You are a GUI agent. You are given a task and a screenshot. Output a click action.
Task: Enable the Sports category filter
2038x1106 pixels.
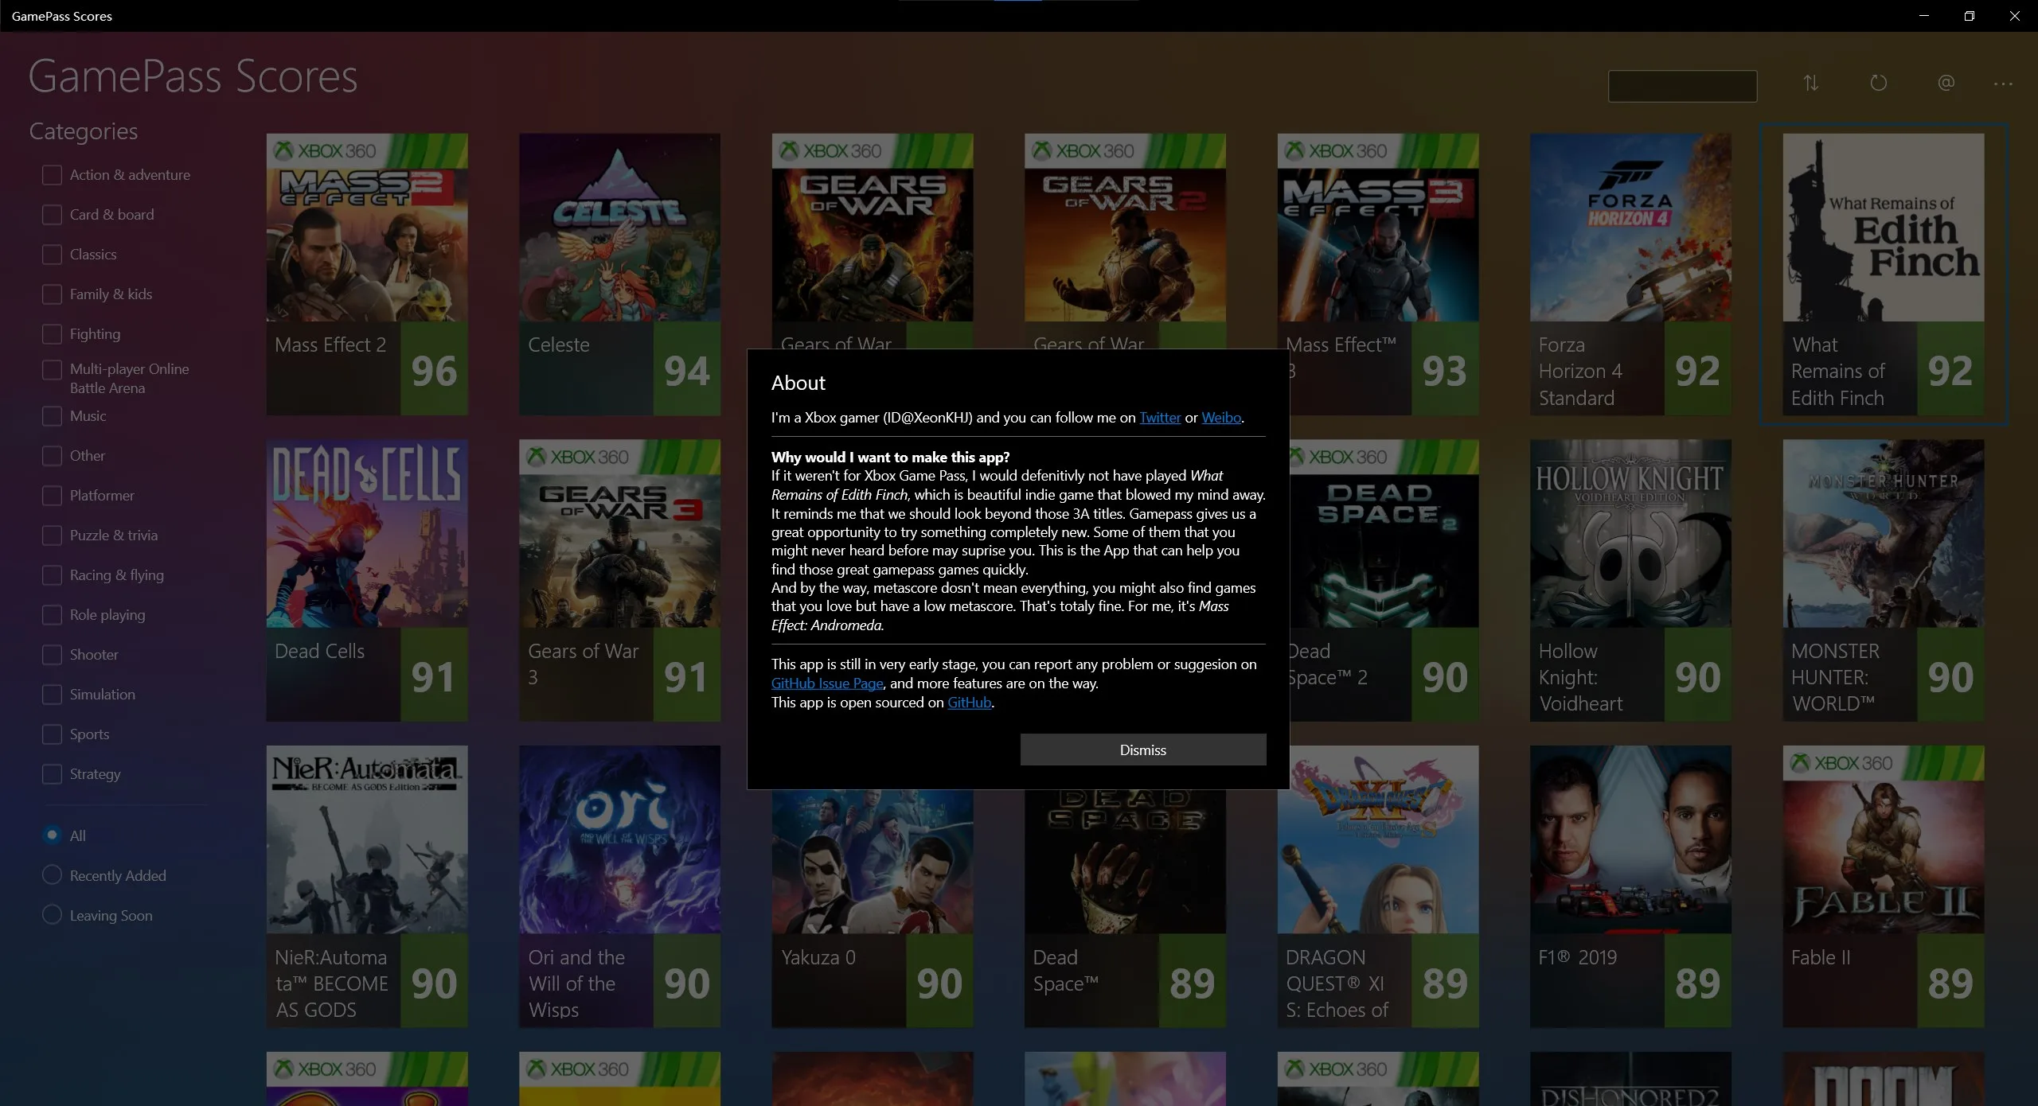[x=52, y=734]
